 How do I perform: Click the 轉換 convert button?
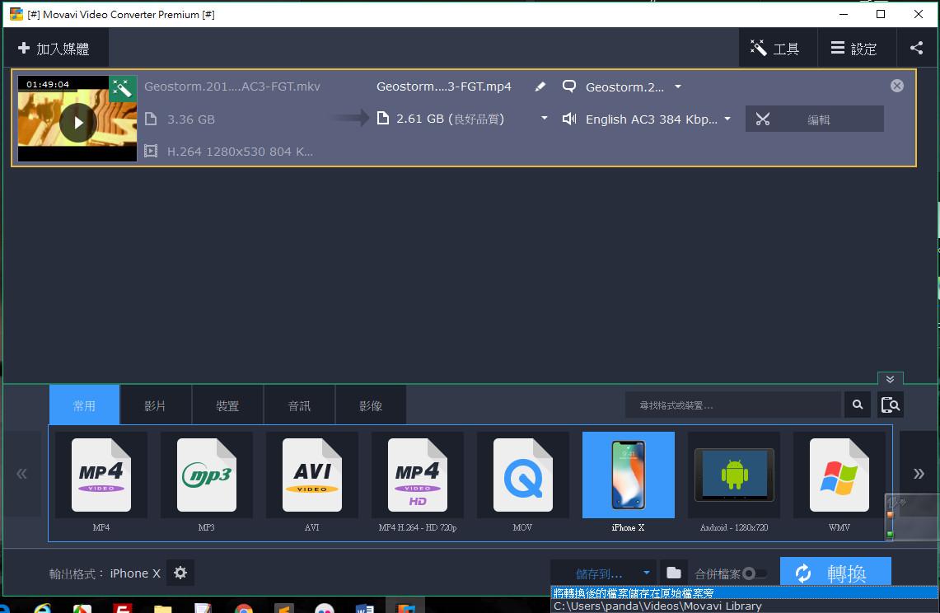pos(835,573)
